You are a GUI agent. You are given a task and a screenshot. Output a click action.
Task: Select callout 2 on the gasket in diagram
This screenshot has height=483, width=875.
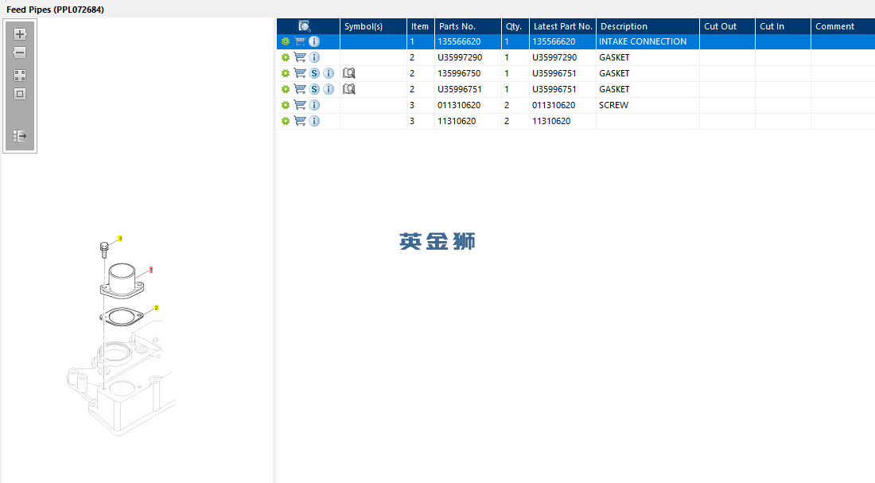(156, 308)
